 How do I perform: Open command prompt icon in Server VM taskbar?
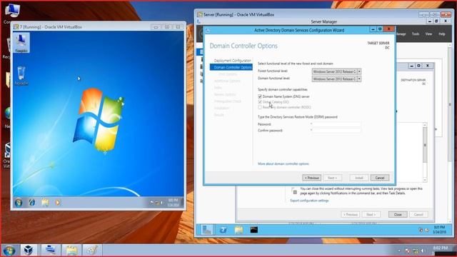[x=254, y=230]
